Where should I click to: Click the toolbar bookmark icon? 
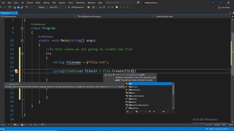(117, 7)
